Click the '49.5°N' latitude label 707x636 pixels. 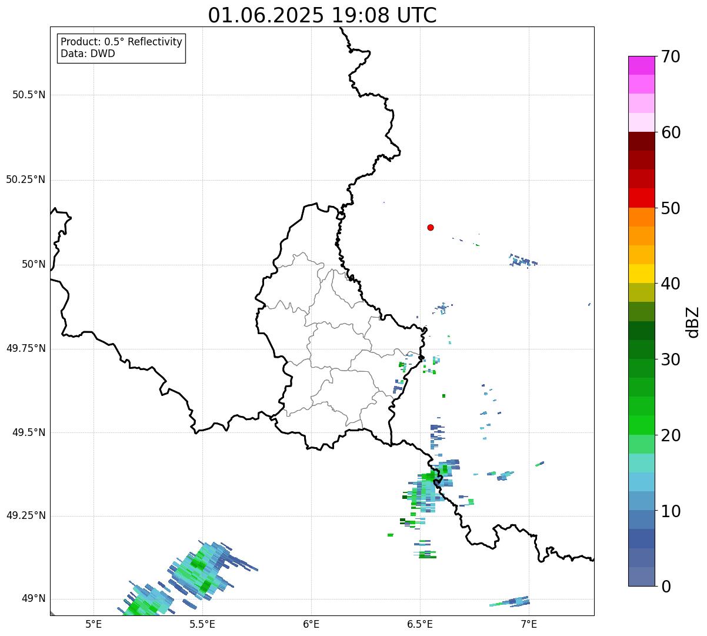29,432
